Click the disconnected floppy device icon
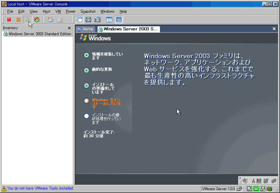The height and width of the screenshot is (193, 280). pos(263,189)
